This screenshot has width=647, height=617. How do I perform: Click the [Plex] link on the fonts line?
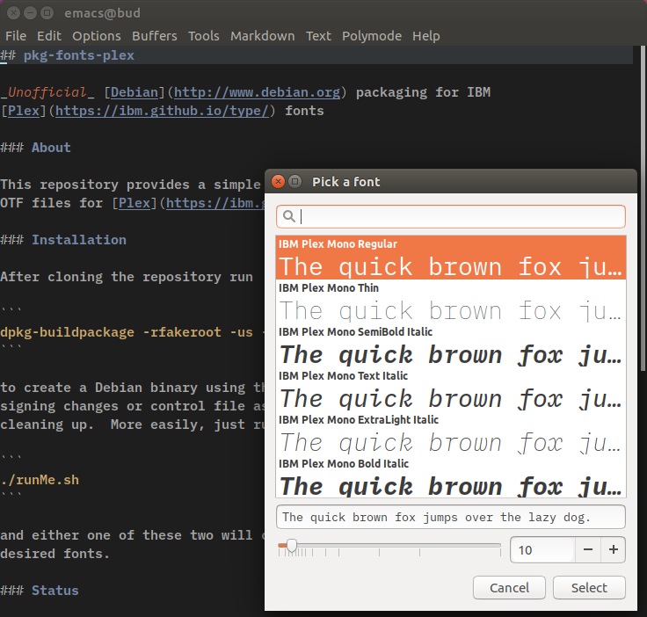point(24,111)
